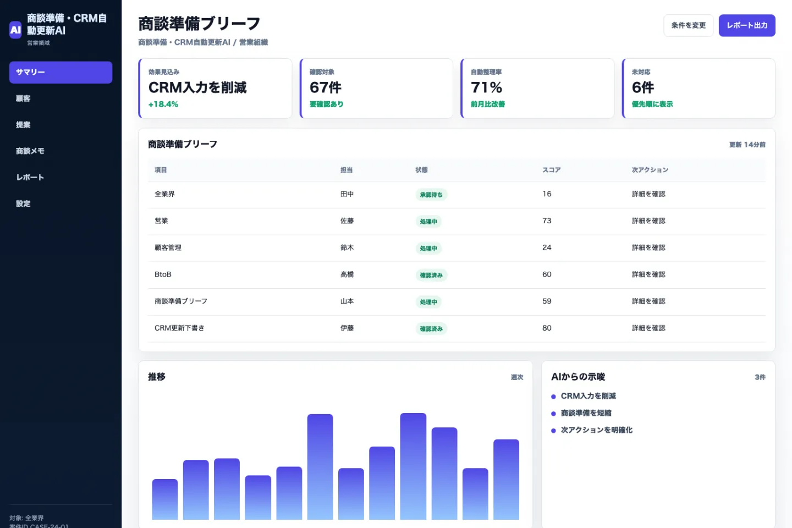Screen dimensions: 792x528
Task: Click the 担当 column header
Action: (x=346, y=170)
